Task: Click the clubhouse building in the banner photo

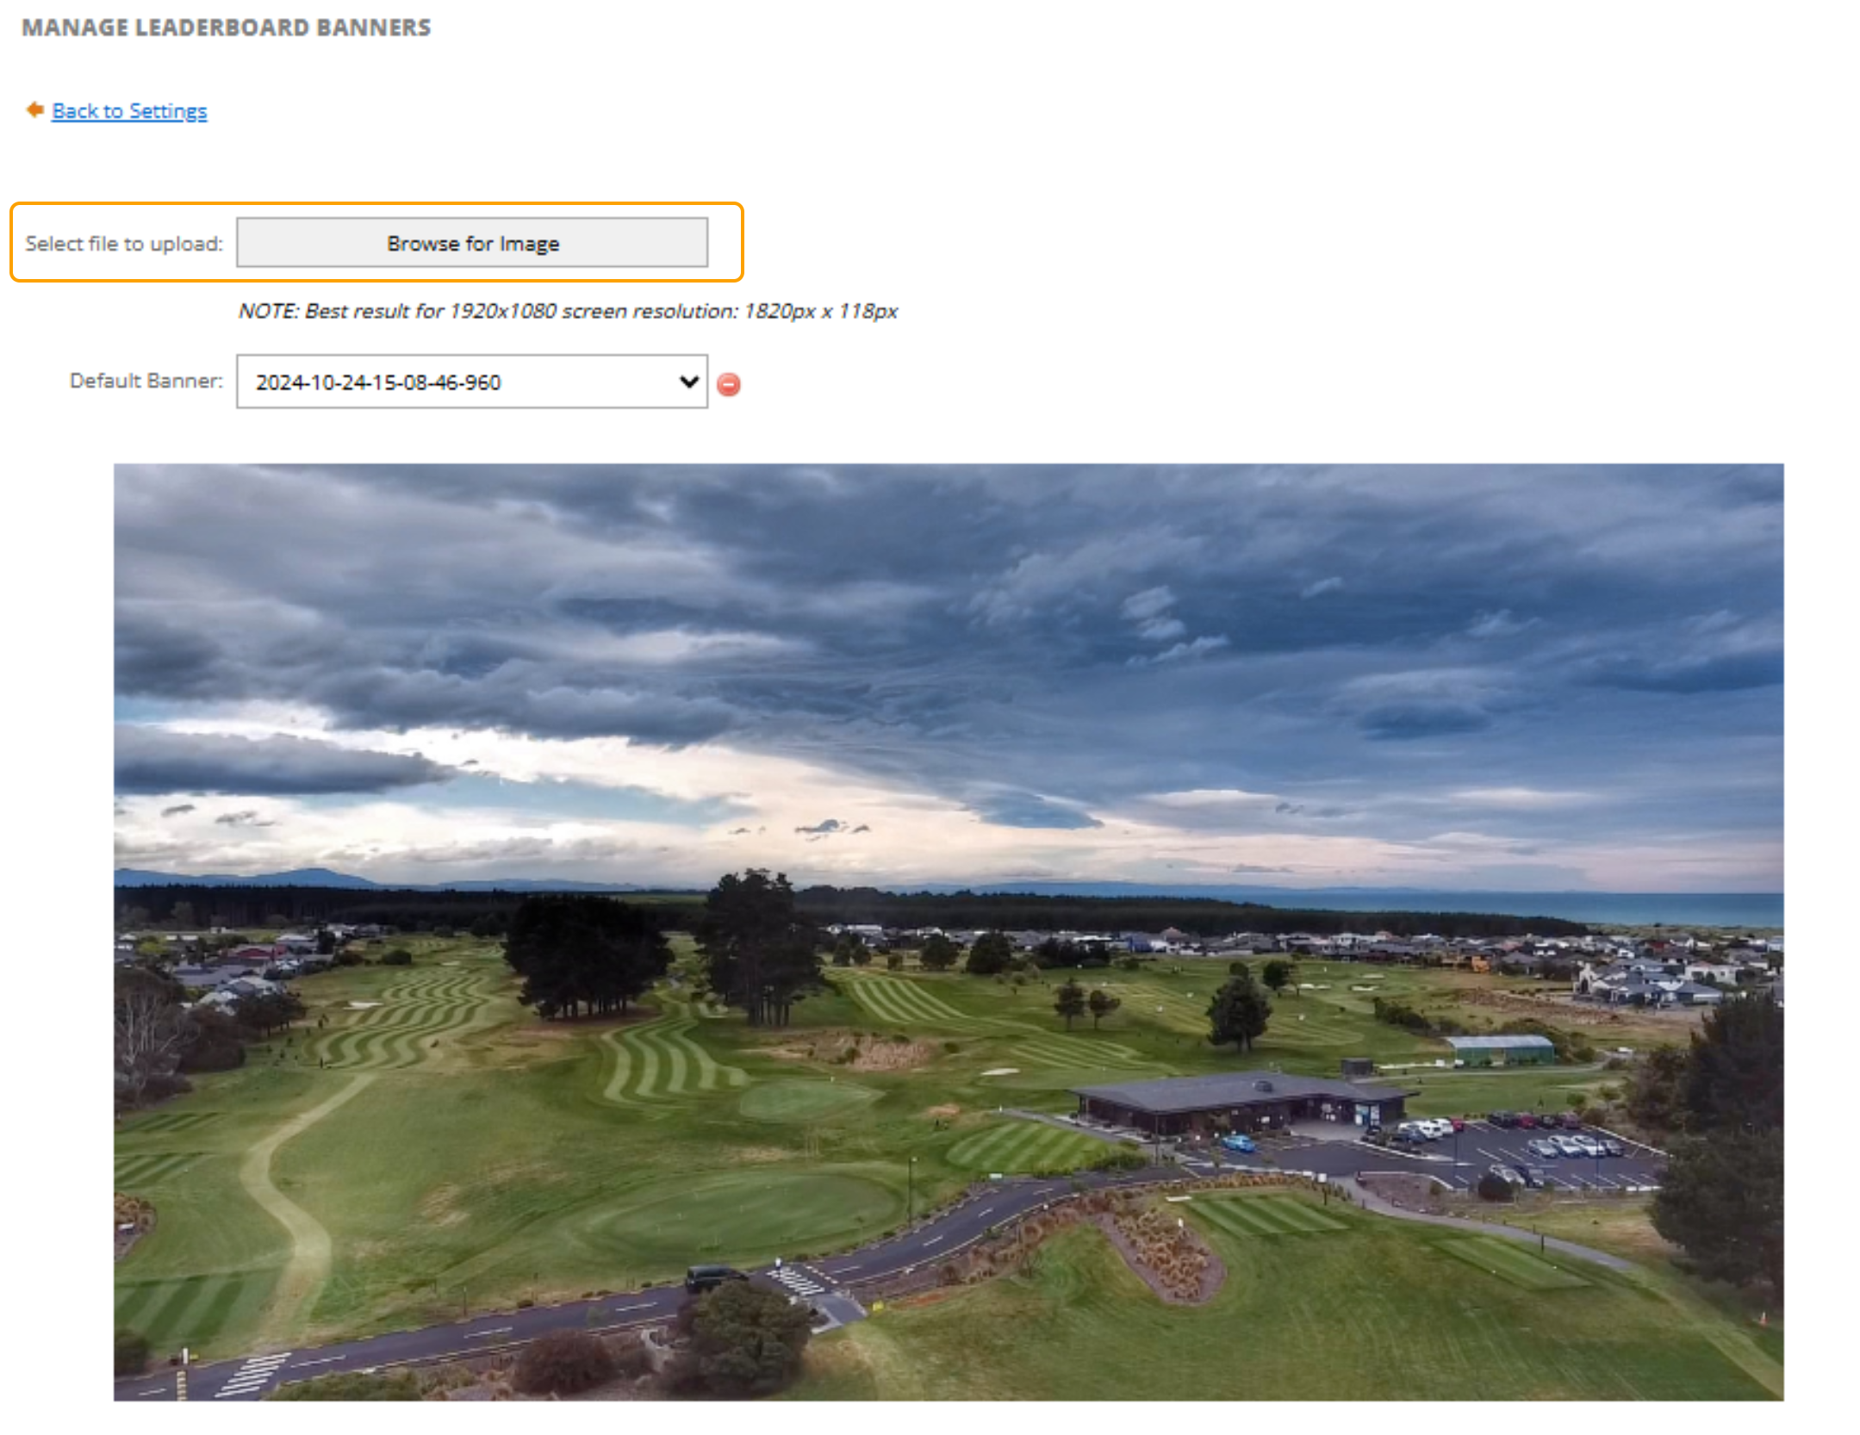Action: 1241,1102
